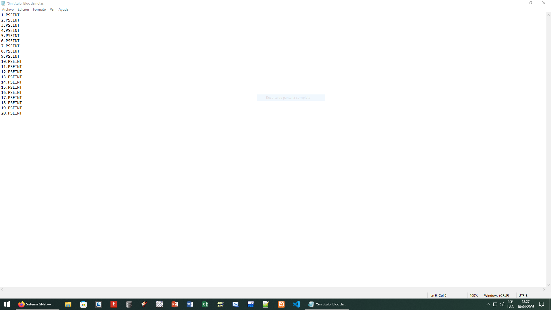The image size is (551, 310).
Task: Open Visual Studio Code from taskbar
Action: 296,304
